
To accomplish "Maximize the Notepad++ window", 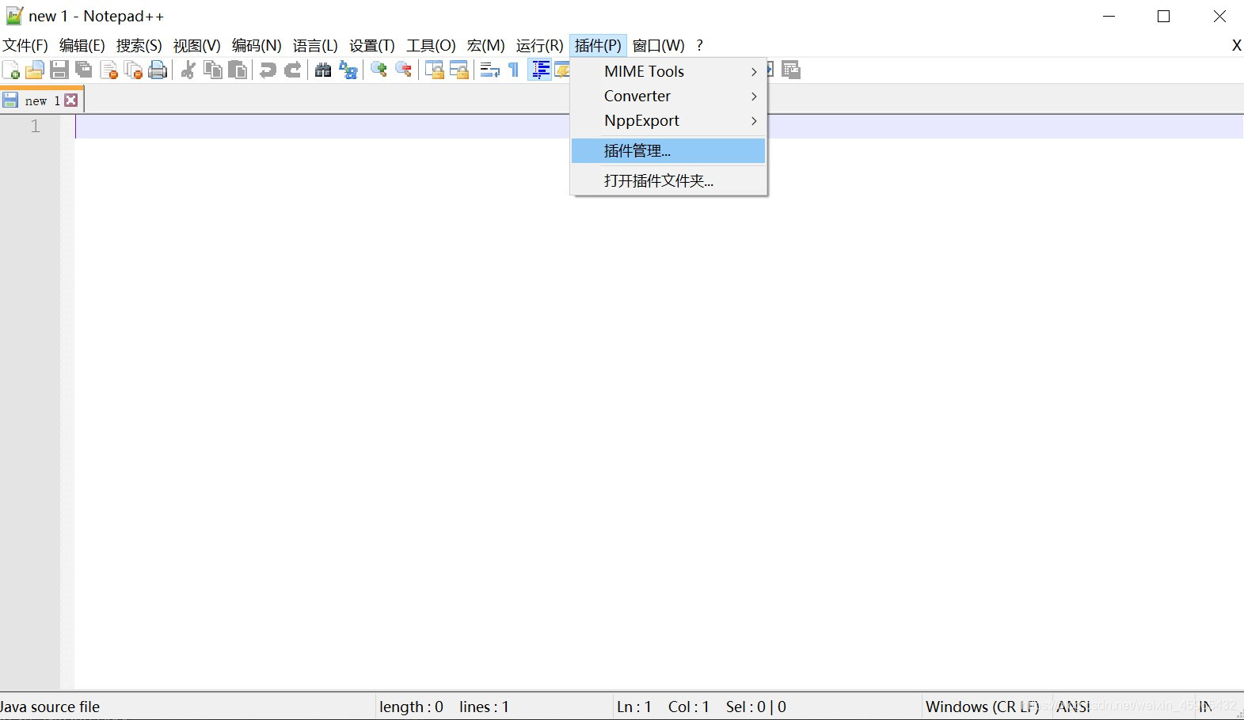I will coord(1164,16).
